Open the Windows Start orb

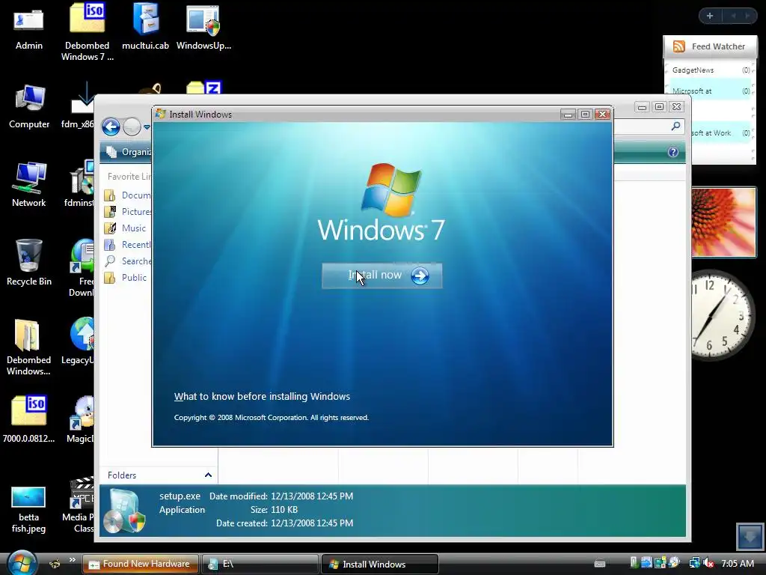point(22,562)
